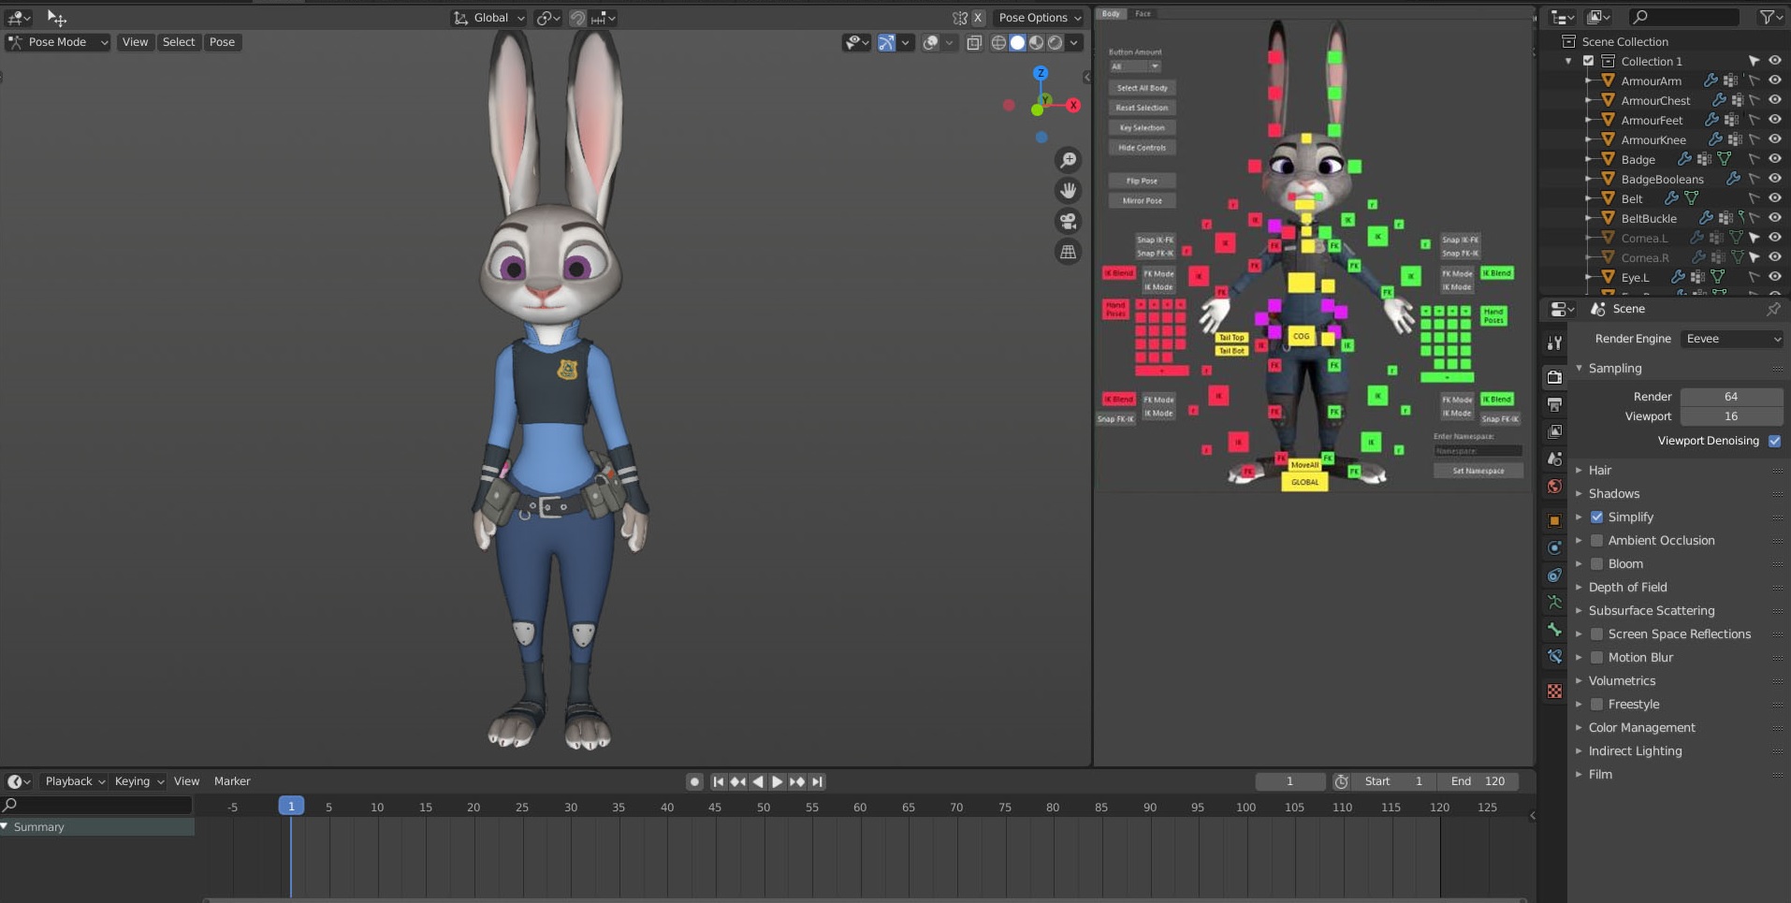Open the Select menu in viewport header
The image size is (1791, 903).
(179, 42)
